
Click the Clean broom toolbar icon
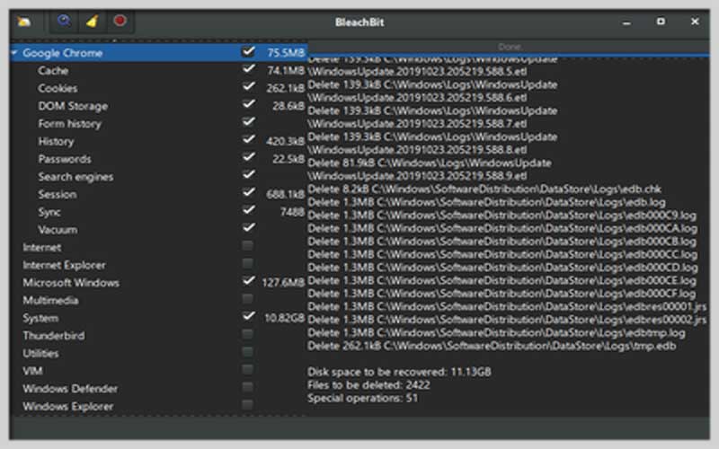pos(93,21)
